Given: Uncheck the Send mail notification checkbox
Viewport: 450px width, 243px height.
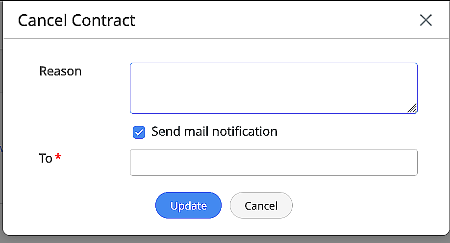Looking at the screenshot, I should (139, 132).
